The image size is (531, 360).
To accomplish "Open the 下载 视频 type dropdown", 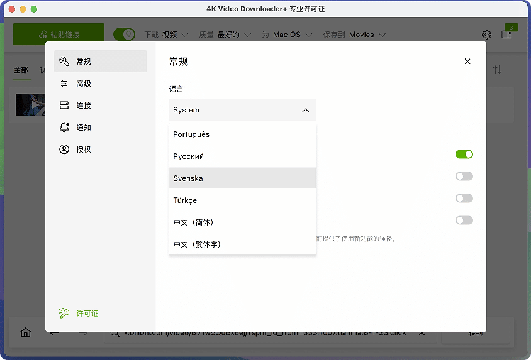I will [x=166, y=35].
